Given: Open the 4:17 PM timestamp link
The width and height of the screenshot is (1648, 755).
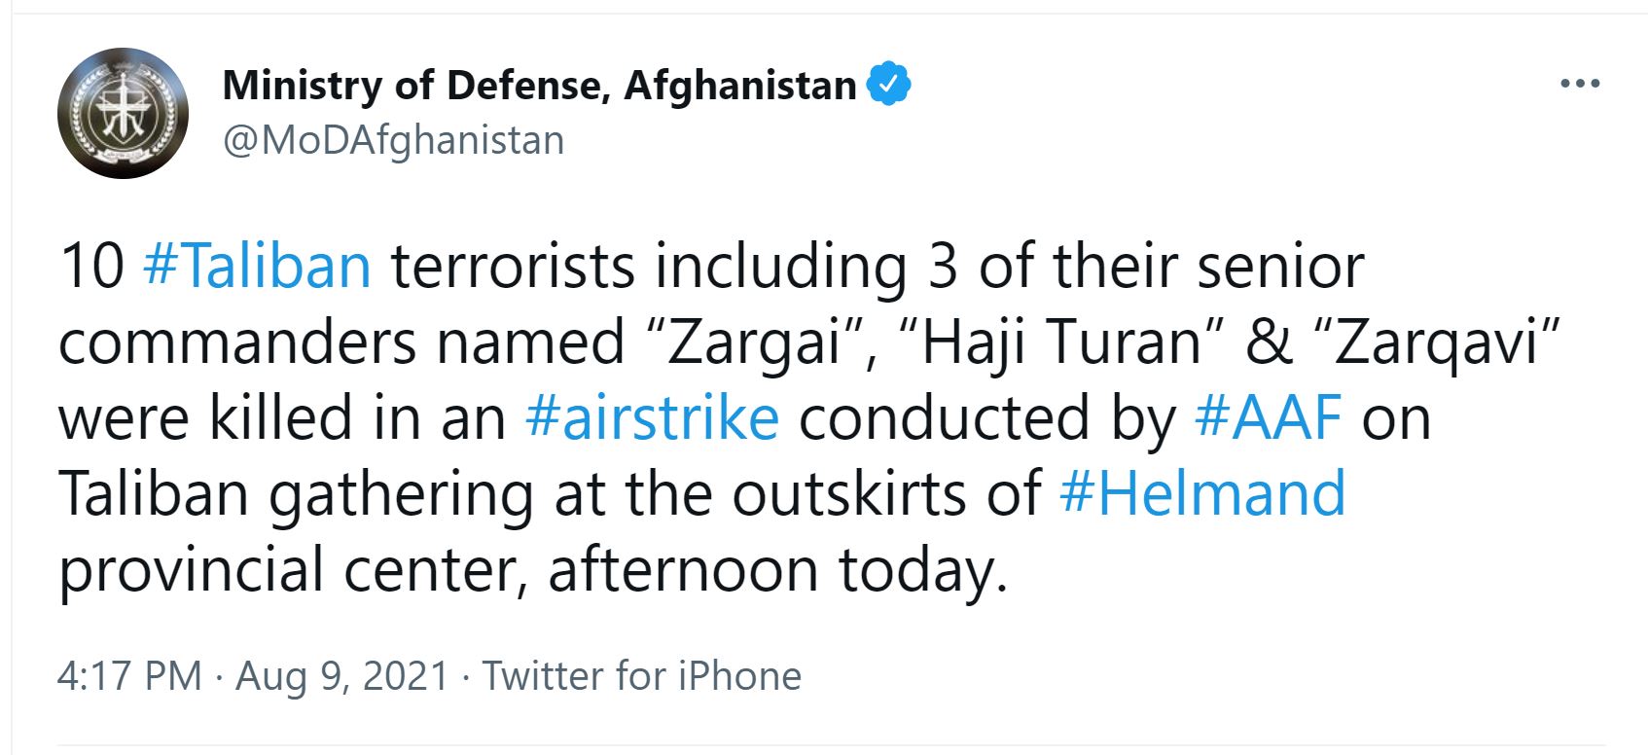Looking at the screenshot, I should pyautogui.click(x=129, y=675).
